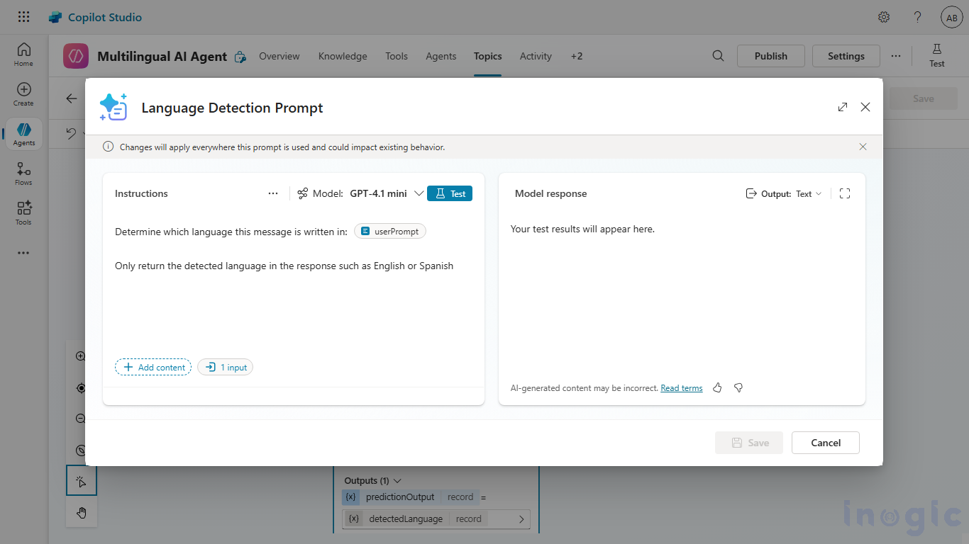Viewport: 969px width, 544px height.
Task: Expand the prompt dialog to larger view
Action: (842, 107)
